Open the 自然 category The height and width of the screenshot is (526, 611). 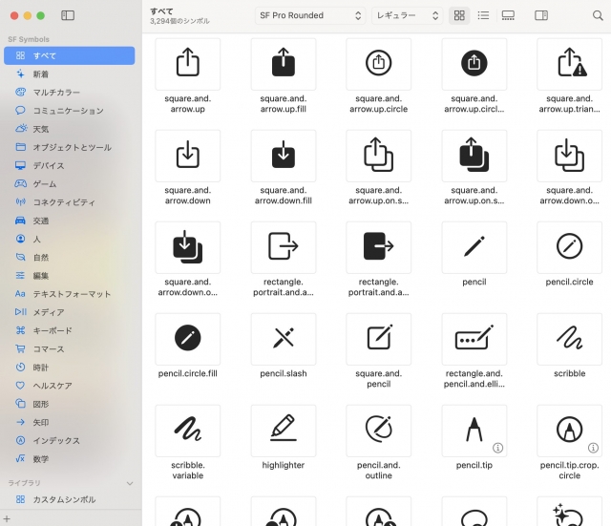pos(70,258)
